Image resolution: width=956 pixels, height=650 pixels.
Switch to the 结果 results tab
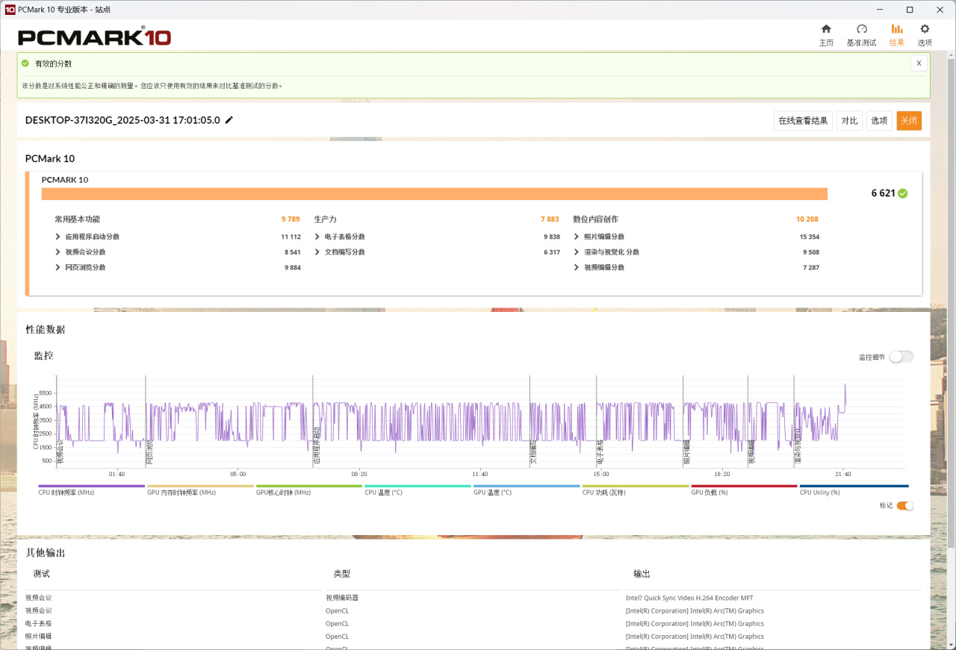(x=897, y=34)
